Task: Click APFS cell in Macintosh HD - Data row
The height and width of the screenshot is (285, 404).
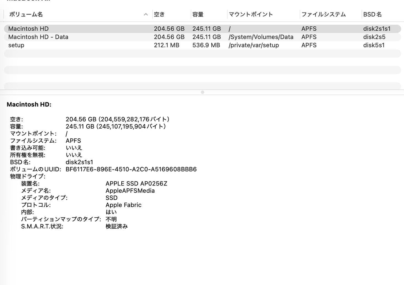Action: [x=309, y=37]
